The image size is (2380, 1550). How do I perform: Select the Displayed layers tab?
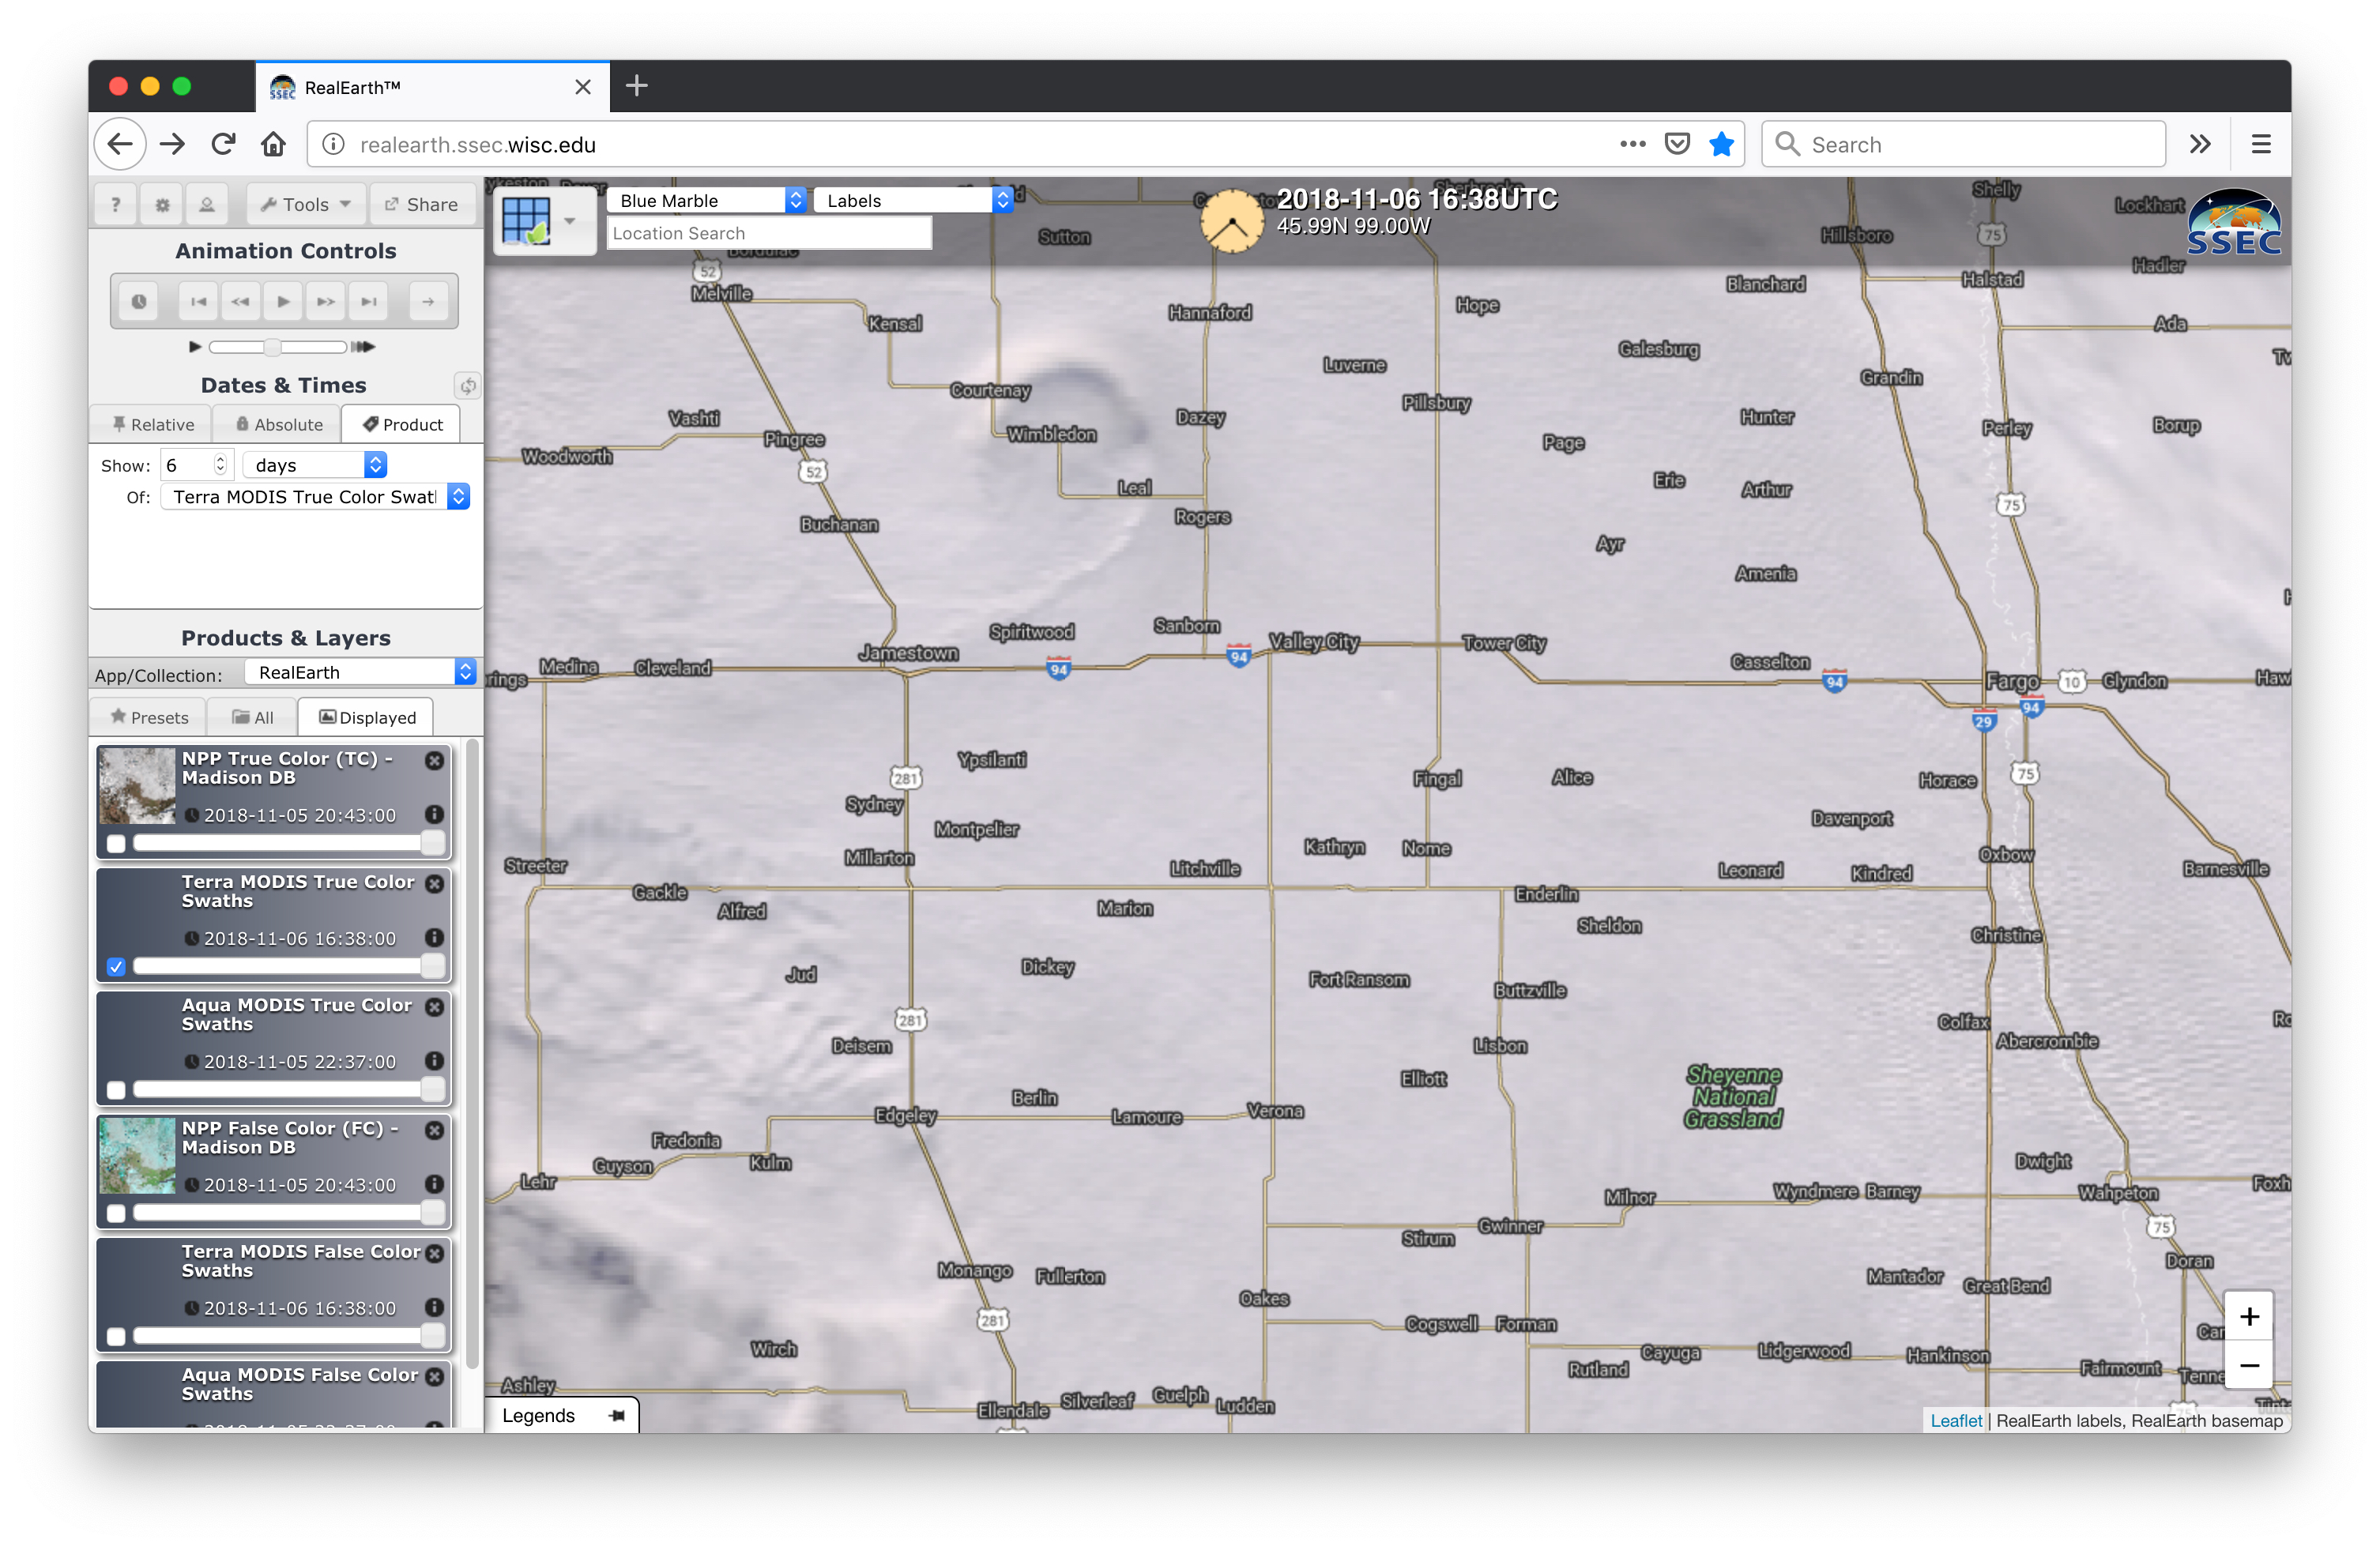(x=367, y=717)
